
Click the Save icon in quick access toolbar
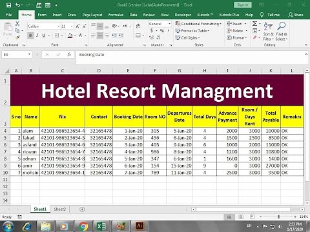tap(8, 5)
